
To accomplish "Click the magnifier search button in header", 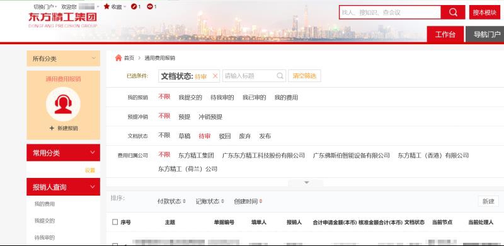I will 453,12.
